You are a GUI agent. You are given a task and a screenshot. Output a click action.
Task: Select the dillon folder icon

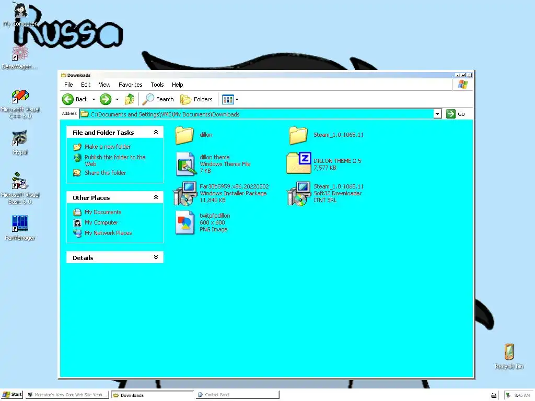[184, 135]
